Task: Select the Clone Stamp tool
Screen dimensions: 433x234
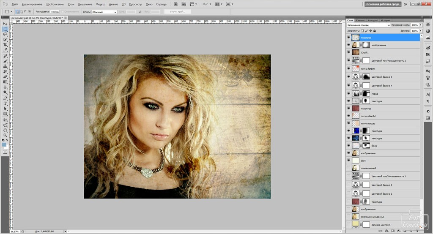Action: 5,66
